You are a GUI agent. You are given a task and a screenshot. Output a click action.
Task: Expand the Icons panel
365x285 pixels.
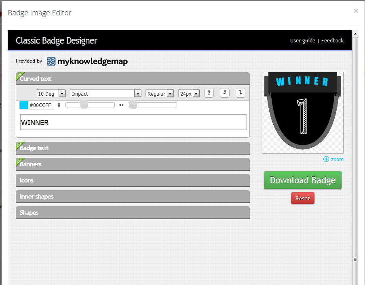(133, 180)
